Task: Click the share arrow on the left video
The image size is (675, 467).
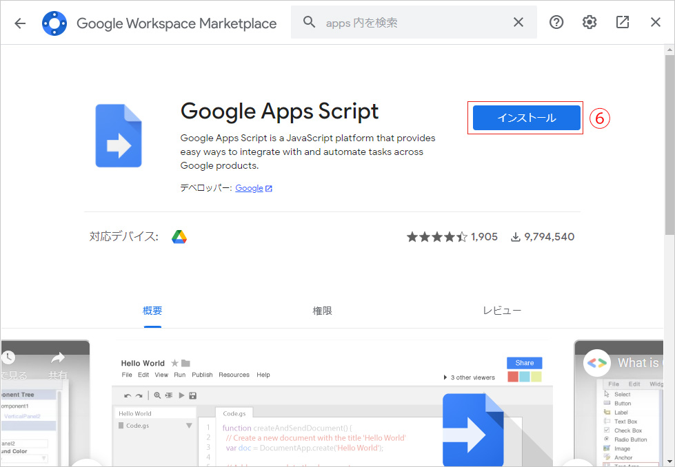Action: [x=58, y=357]
